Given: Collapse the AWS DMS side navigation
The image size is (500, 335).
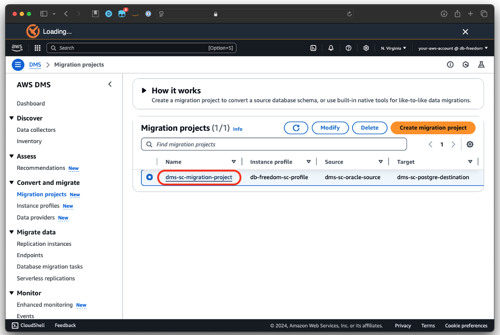Looking at the screenshot, I should coord(109,84).
